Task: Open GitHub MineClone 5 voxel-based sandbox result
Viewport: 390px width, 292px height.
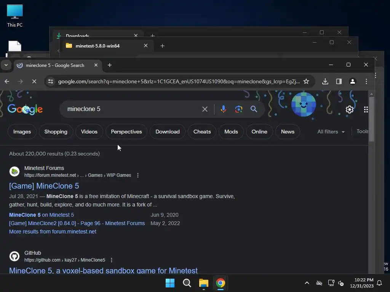Action: pos(103,270)
